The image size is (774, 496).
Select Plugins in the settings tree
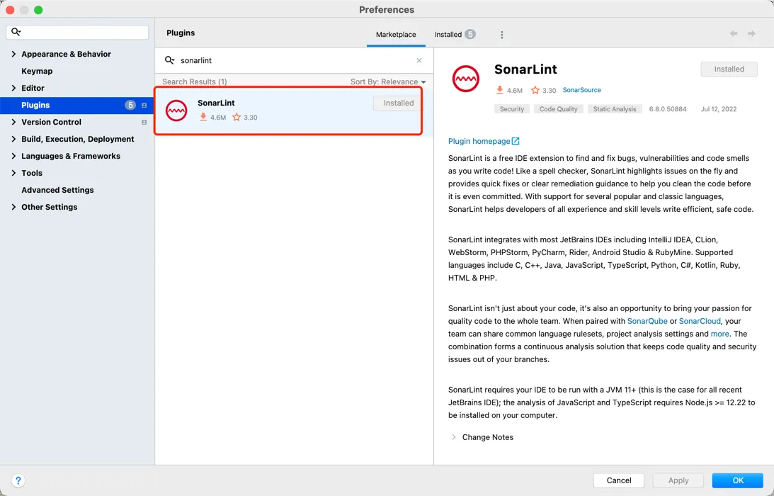coord(77,106)
